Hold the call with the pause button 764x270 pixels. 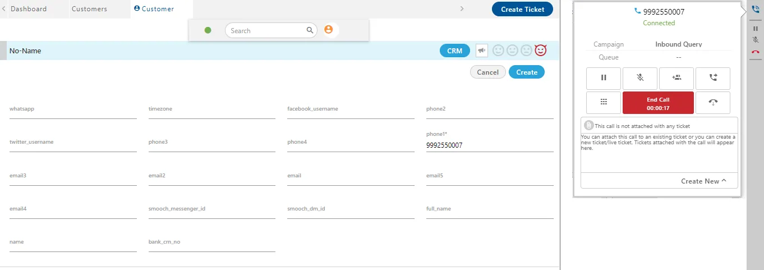[604, 78]
